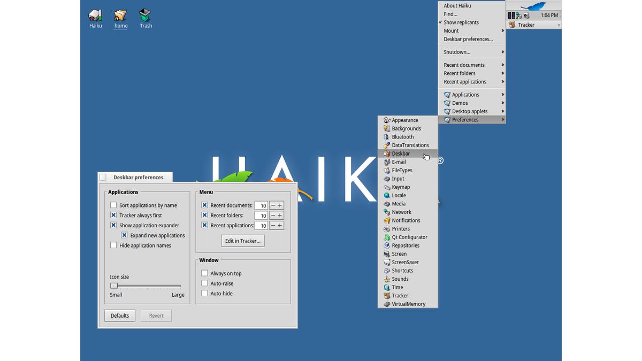Disable Tracker always first
Screen dimensions: 642x361
click(113, 215)
